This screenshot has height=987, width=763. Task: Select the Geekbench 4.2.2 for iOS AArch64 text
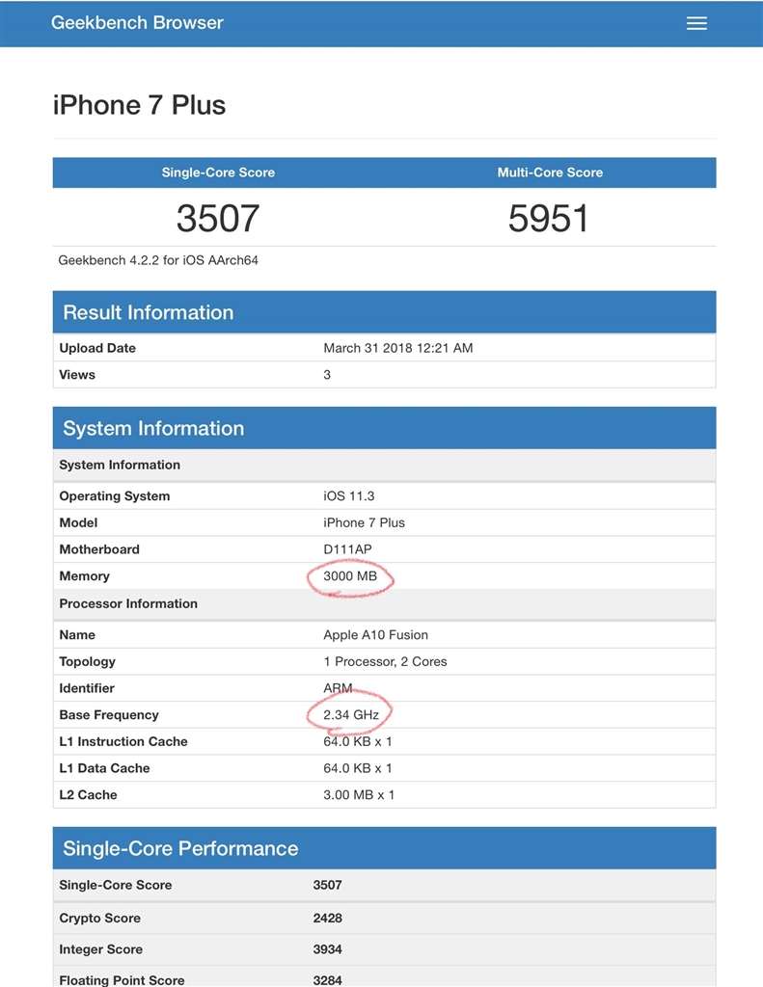[x=158, y=260]
